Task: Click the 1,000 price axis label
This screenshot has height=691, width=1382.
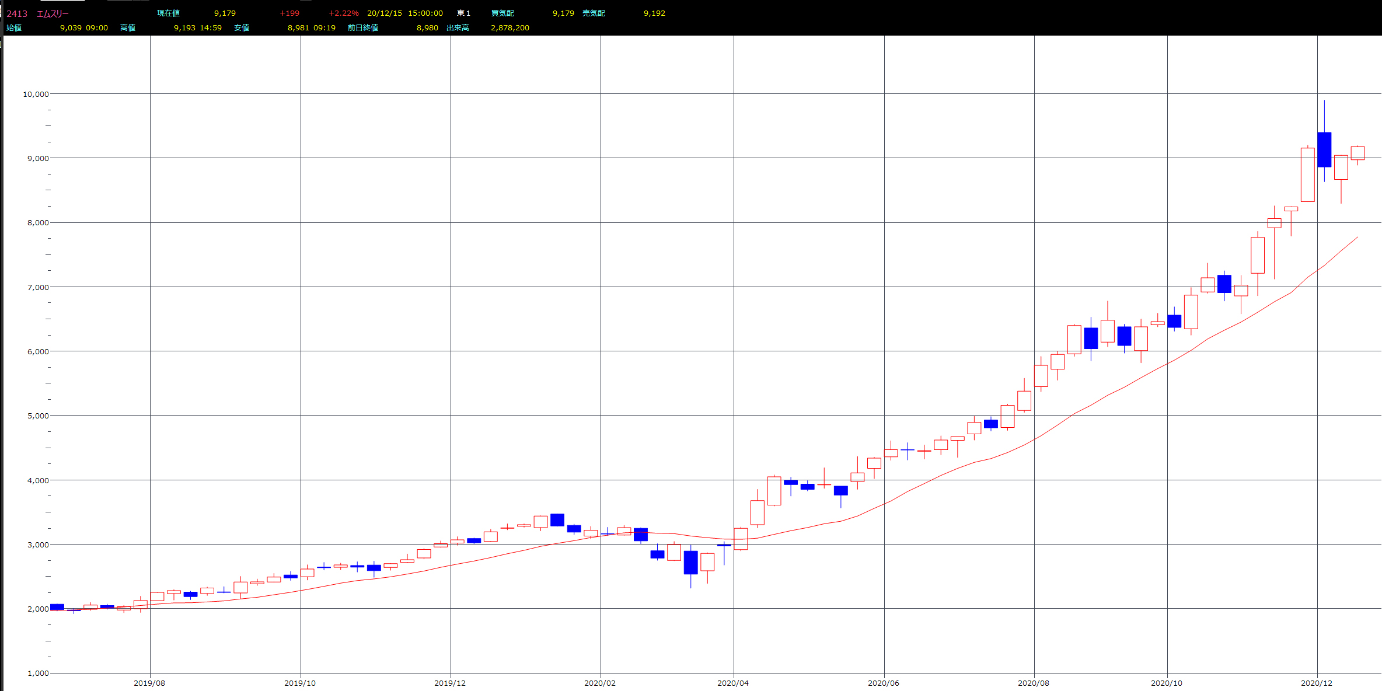Action: (x=38, y=673)
